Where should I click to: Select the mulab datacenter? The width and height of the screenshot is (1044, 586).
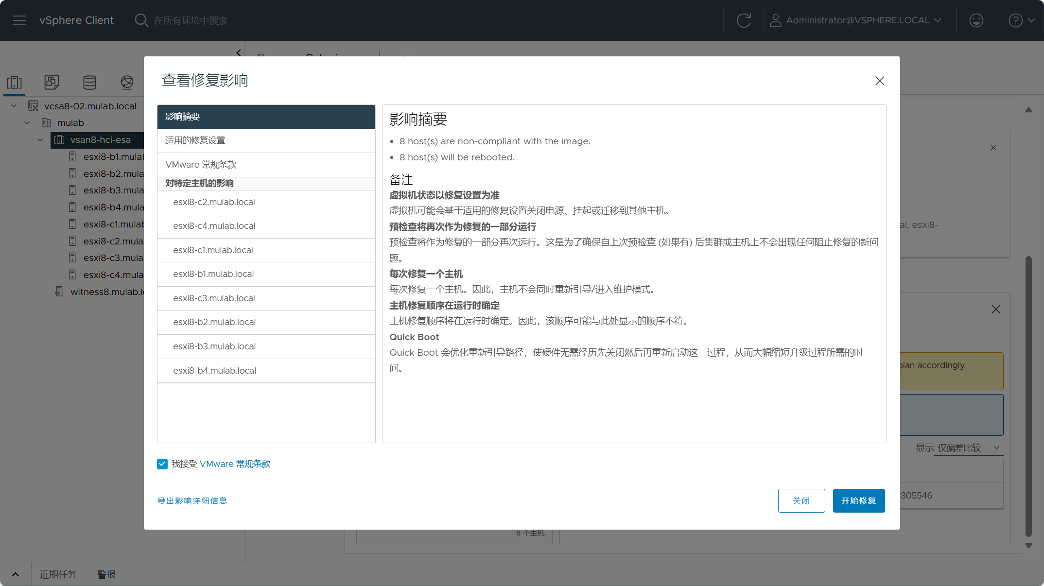click(x=70, y=123)
